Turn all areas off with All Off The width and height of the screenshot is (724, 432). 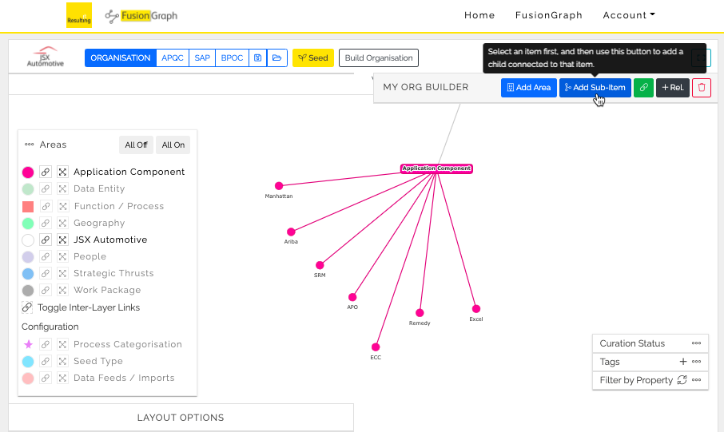point(136,145)
